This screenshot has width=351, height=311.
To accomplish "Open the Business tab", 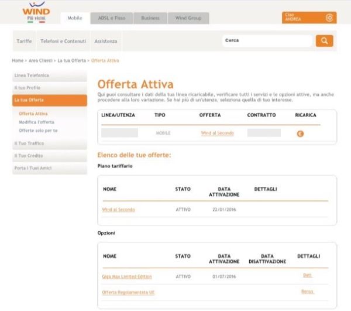I will coord(150,18).
